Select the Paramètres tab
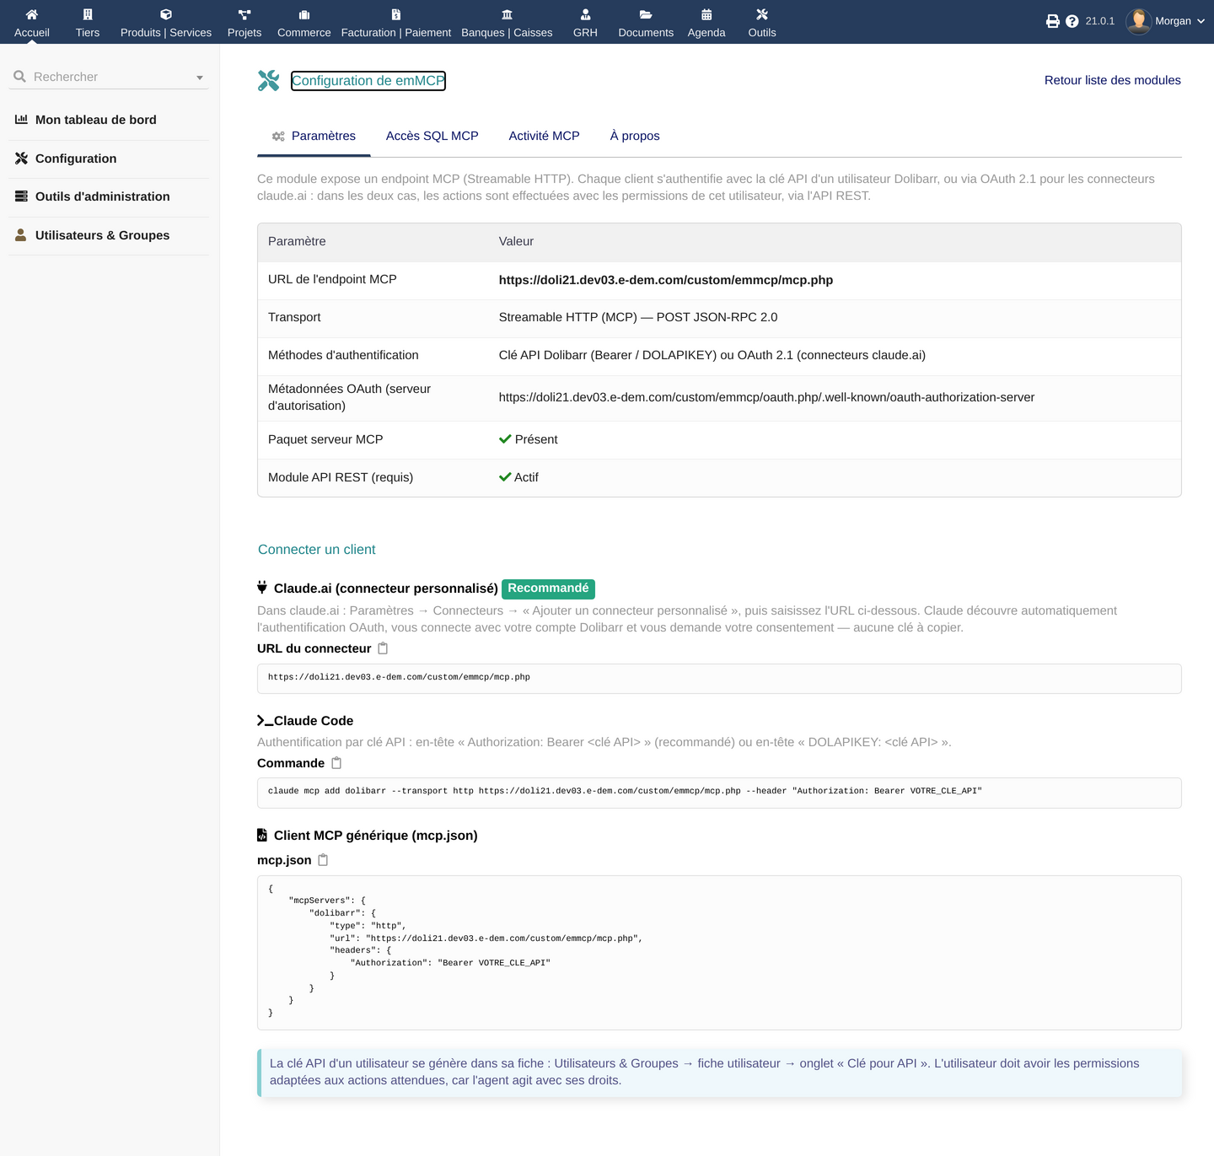This screenshot has width=1214, height=1156. [314, 136]
